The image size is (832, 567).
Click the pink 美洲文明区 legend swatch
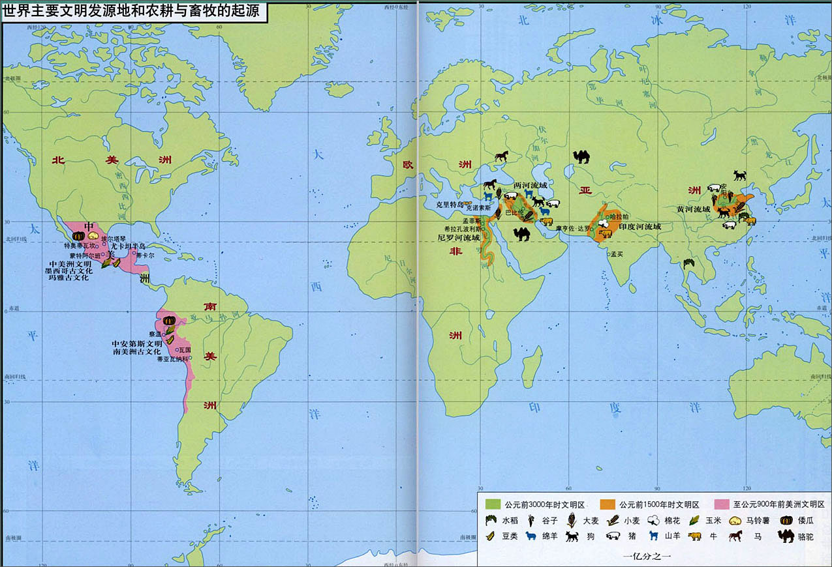click(x=721, y=504)
